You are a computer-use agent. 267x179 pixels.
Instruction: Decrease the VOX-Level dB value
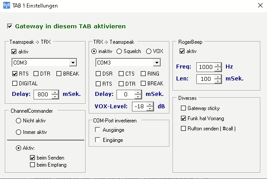[x=150, y=109]
